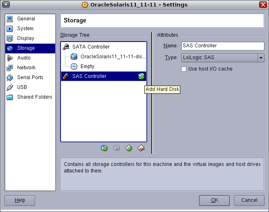This screenshot has width=269, height=212.
Task: Click Add Controller icon below storage tree
Action: pos(129,148)
